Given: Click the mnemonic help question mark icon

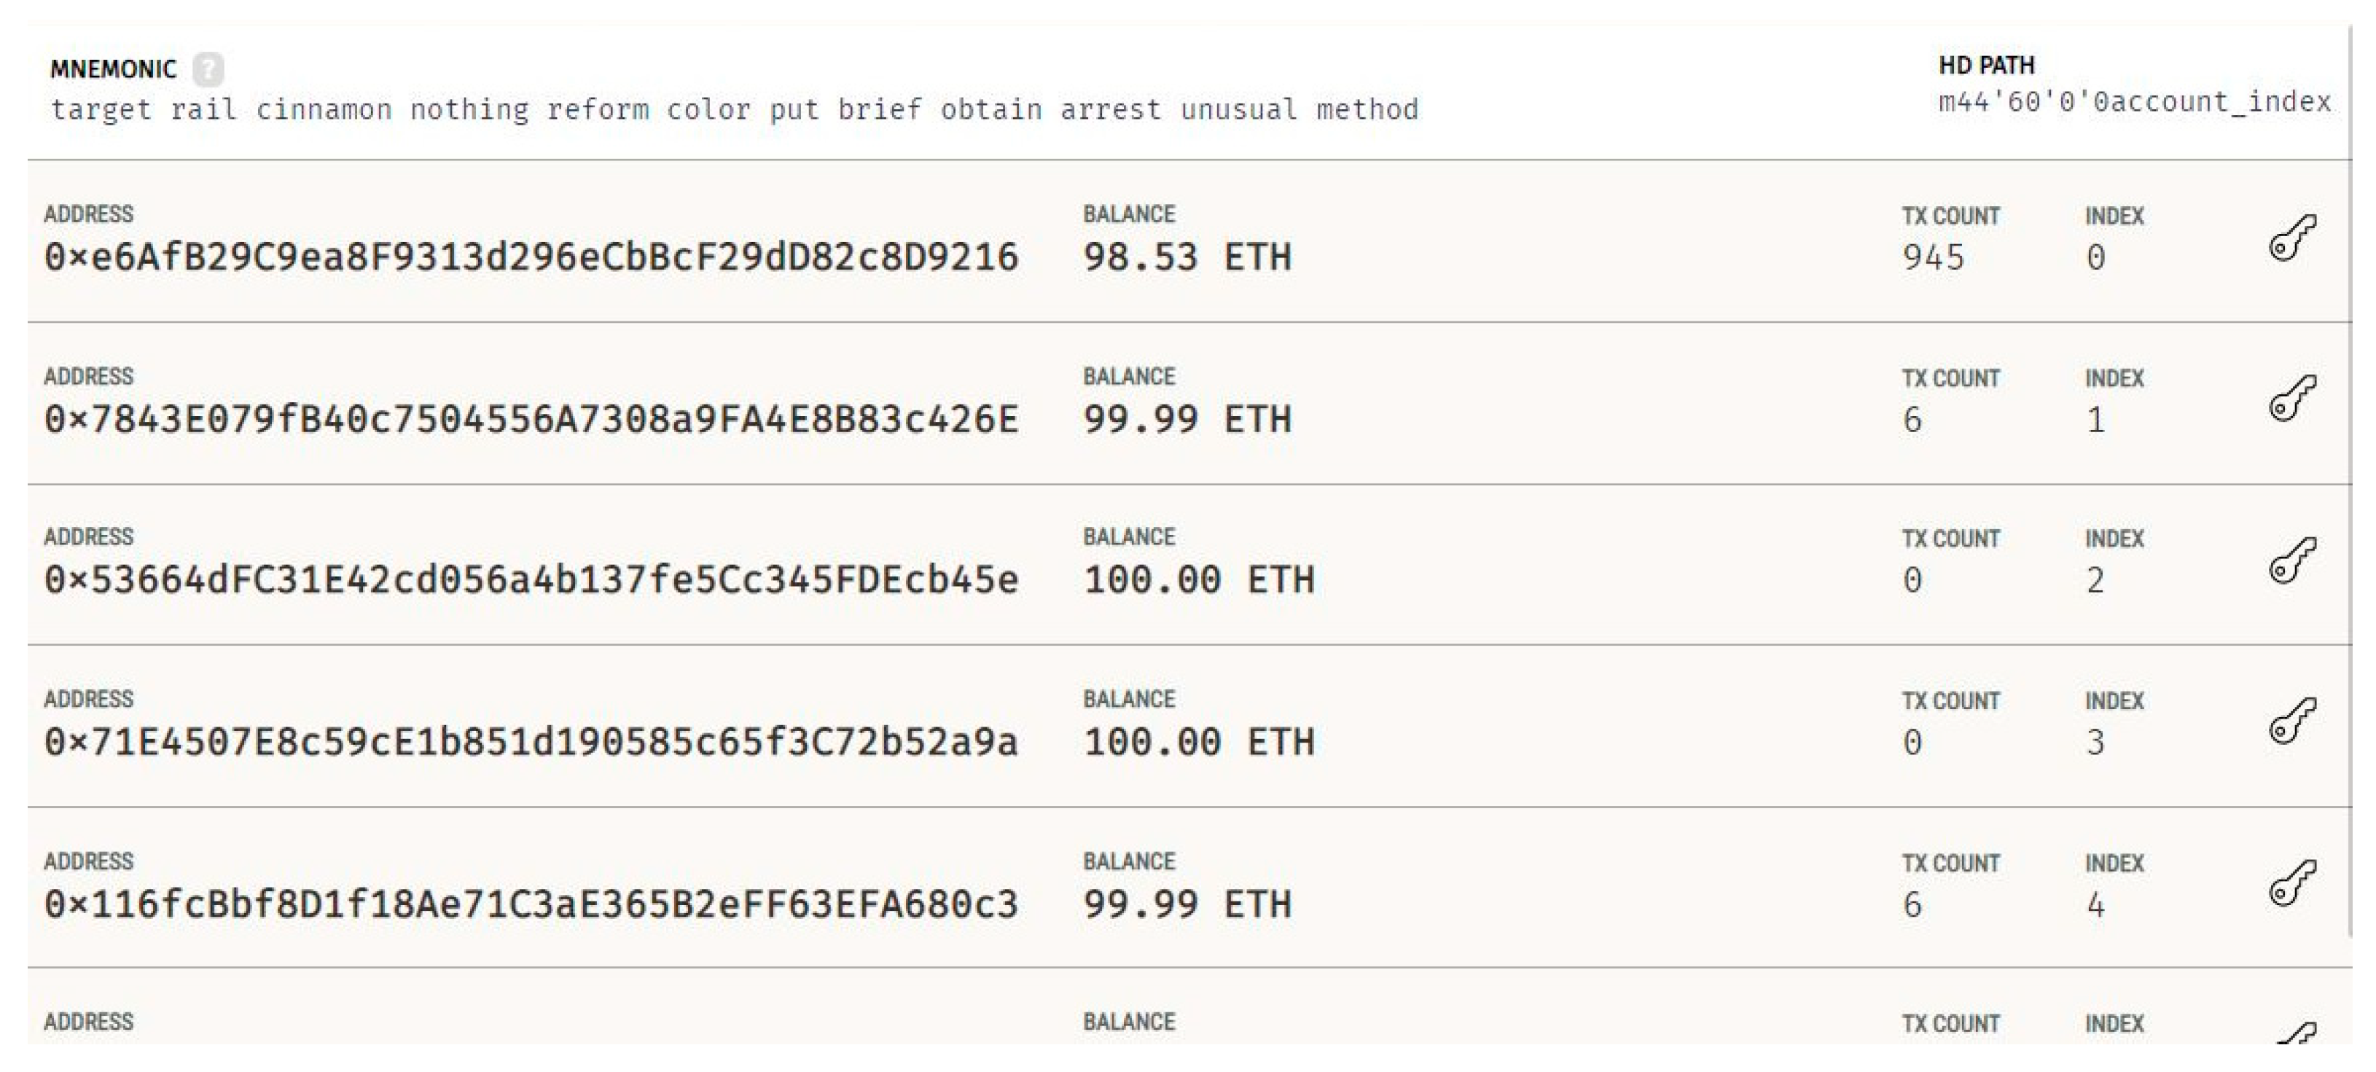Looking at the screenshot, I should tap(208, 69).
